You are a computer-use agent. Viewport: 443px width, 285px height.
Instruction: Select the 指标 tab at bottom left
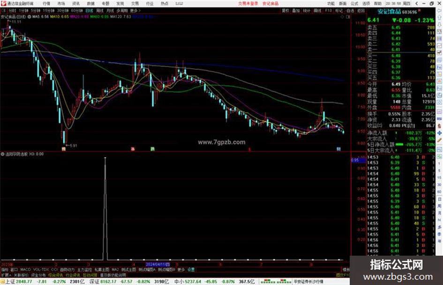5,270
